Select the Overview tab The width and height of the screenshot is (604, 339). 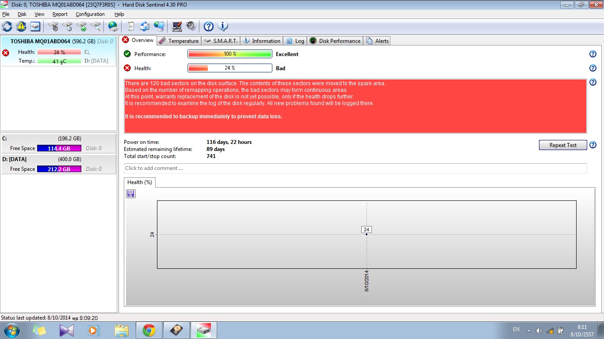click(x=138, y=40)
